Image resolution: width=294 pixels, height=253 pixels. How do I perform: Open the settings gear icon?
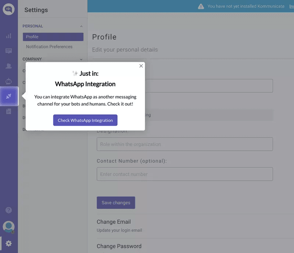pos(8,243)
